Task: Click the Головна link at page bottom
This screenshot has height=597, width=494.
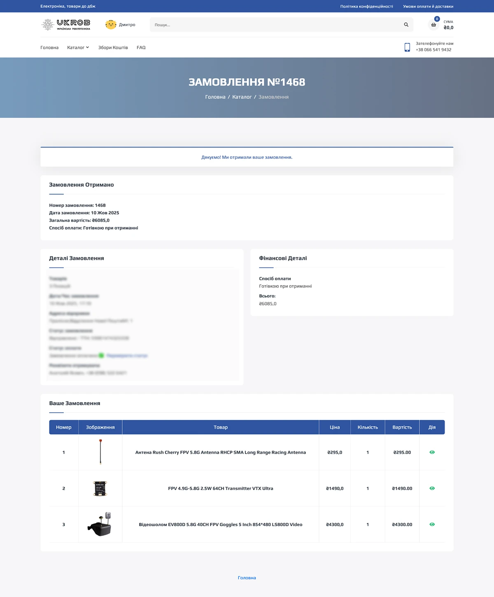Action: click(x=247, y=578)
